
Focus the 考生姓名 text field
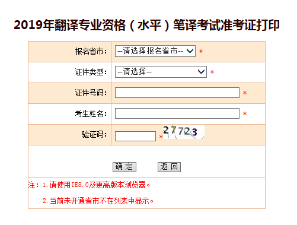click(177, 113)
